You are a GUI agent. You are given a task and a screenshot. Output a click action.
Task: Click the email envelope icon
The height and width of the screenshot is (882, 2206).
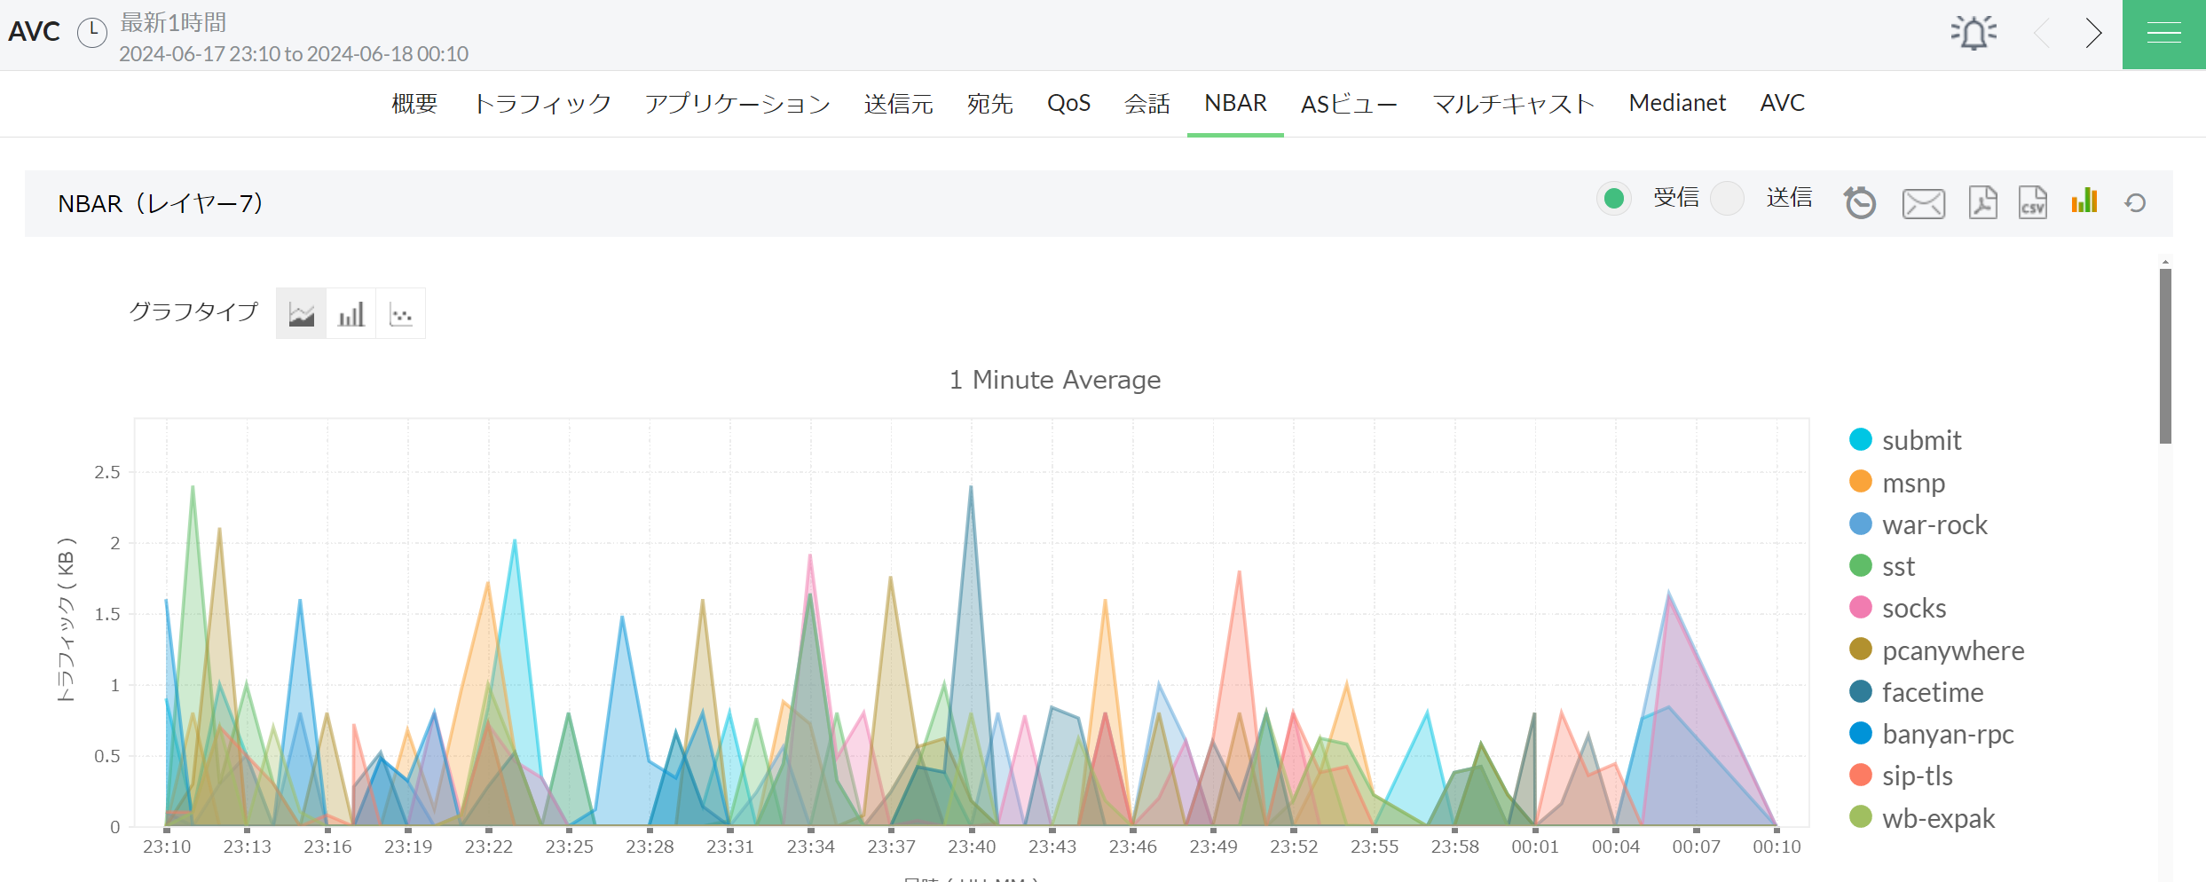(x=1923, y=203)
